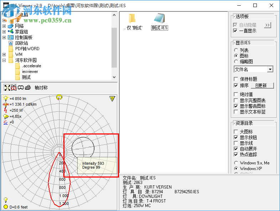The image size is (280, 211).
Task: Click the .accelerate folder icon
Action: pyautogui.click(x=17, y=66)
